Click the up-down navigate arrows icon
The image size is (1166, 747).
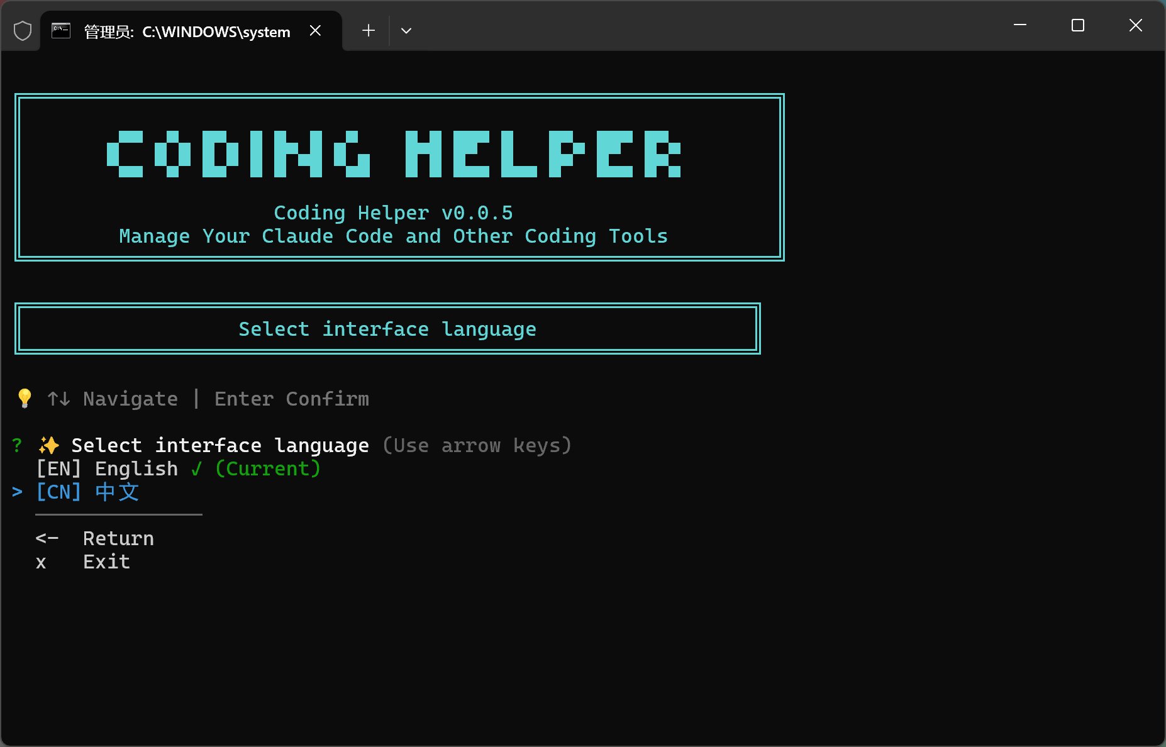(x=58, y=399)
